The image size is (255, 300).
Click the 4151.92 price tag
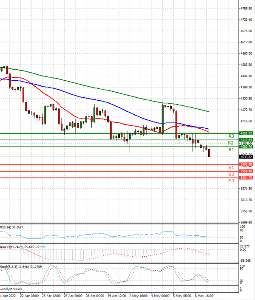coord(246,133)
